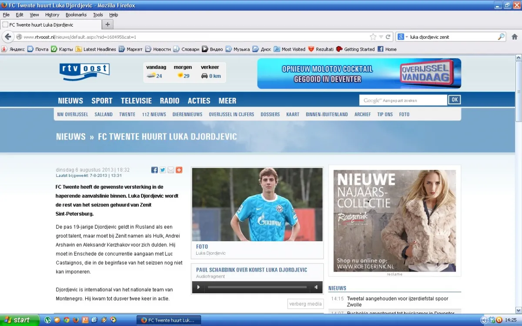The width and height of the screenshot is (522, 326).
Task: Reload the page with the refresh icon
Action: [x=388, y=37]
